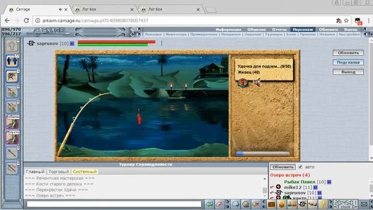Click Обновить button above player list
Viewport: 373px width, 210px height.
[x=283, y=167]
